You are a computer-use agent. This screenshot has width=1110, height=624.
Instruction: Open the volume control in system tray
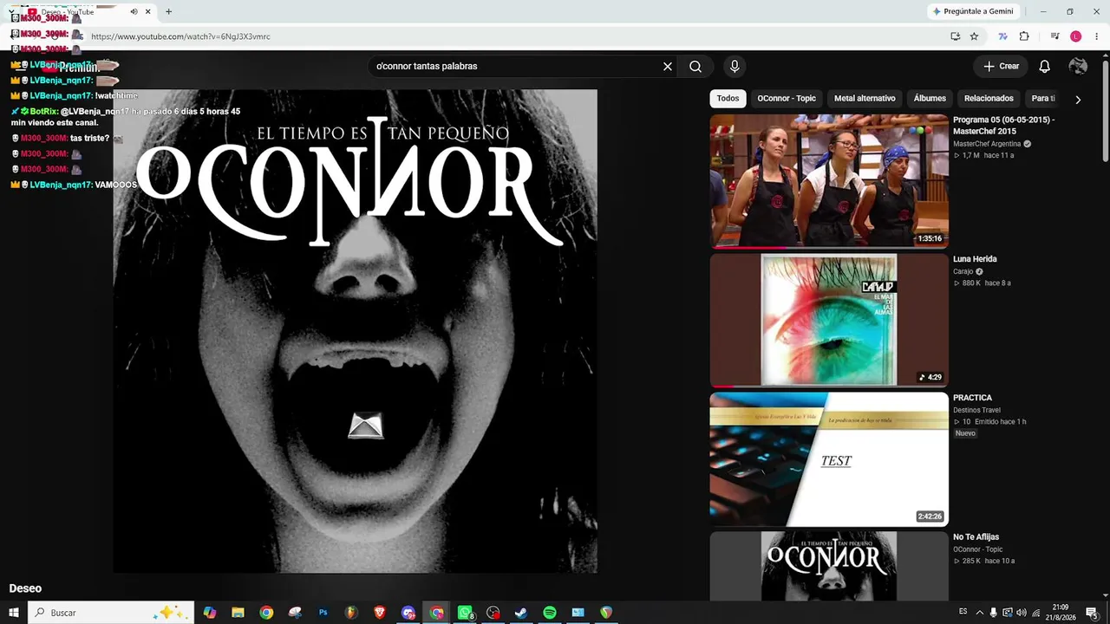coord(1021,613)
